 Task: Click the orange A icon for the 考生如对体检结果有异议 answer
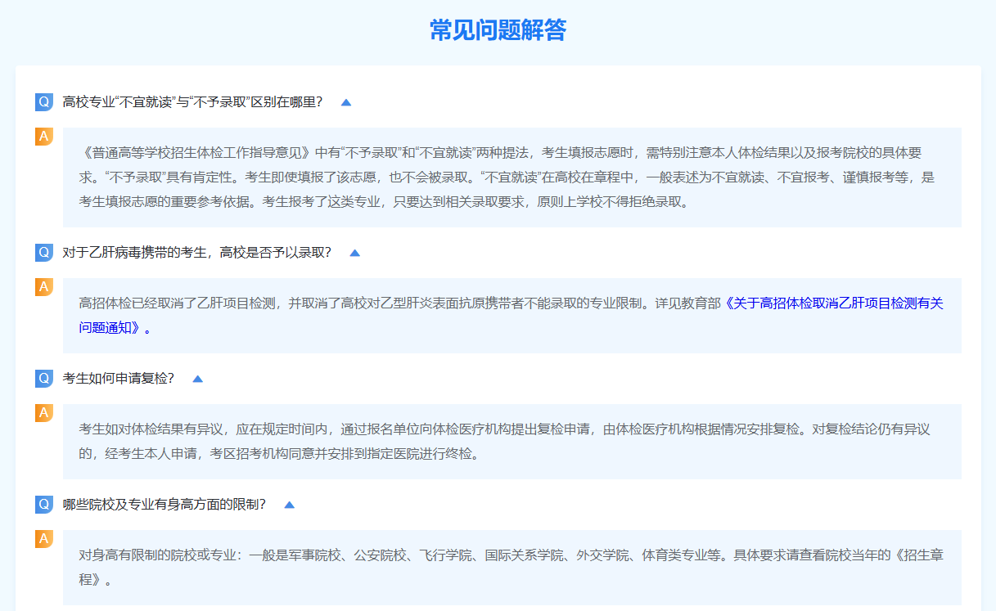[x=44, y=413]
